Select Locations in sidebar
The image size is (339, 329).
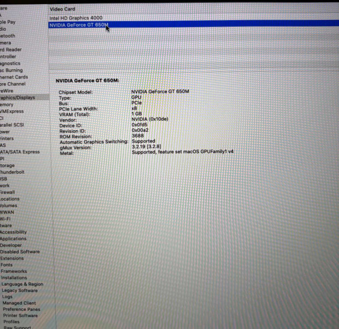pyautogui.click(x=10, y=199)
